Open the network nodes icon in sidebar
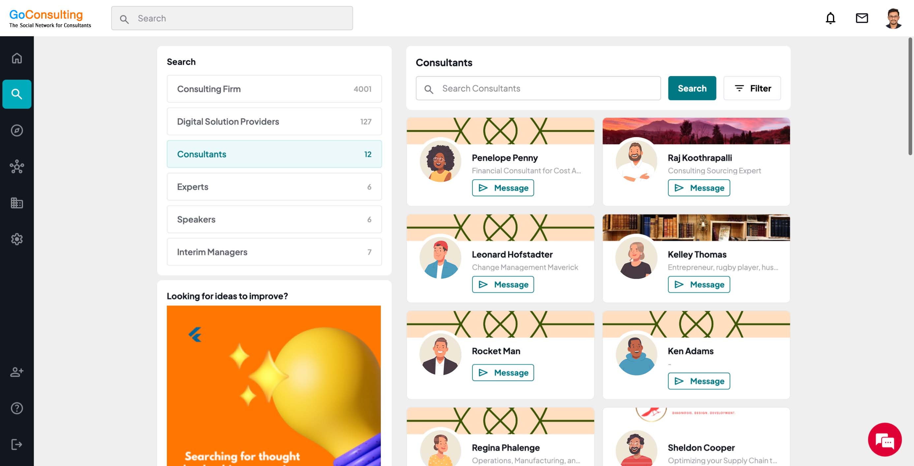The height and width of the screenshot is (466, 914). point(17,167)
